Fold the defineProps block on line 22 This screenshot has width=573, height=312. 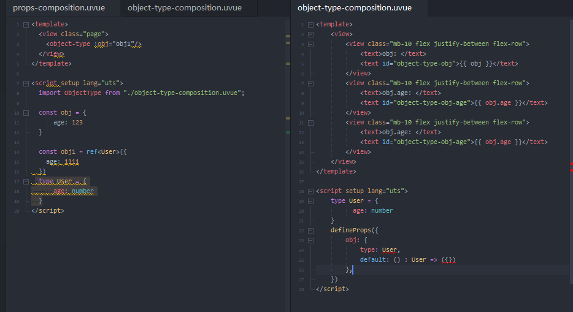point(310,230)
